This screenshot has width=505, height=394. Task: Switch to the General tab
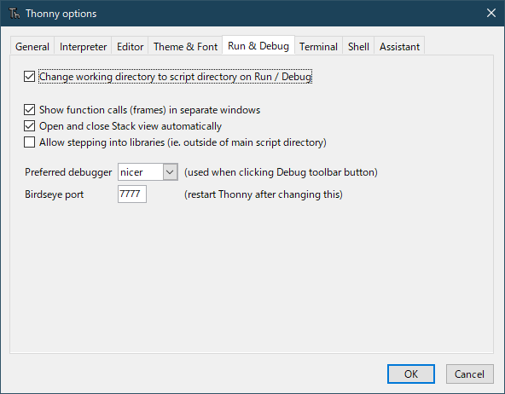tap(32, 47)
